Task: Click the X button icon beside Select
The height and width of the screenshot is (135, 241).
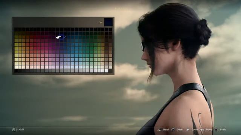Action: (x=173, y=130)
